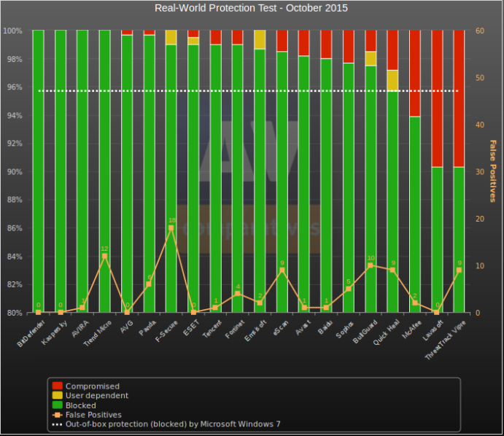Click the 'Tencent' x-axis label
The height and width of the screenshot is (436, 504).
tap(212, 329)
